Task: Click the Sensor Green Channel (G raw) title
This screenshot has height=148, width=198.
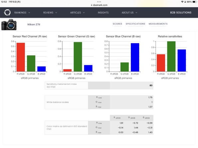Action: click(x=76, y=36)
